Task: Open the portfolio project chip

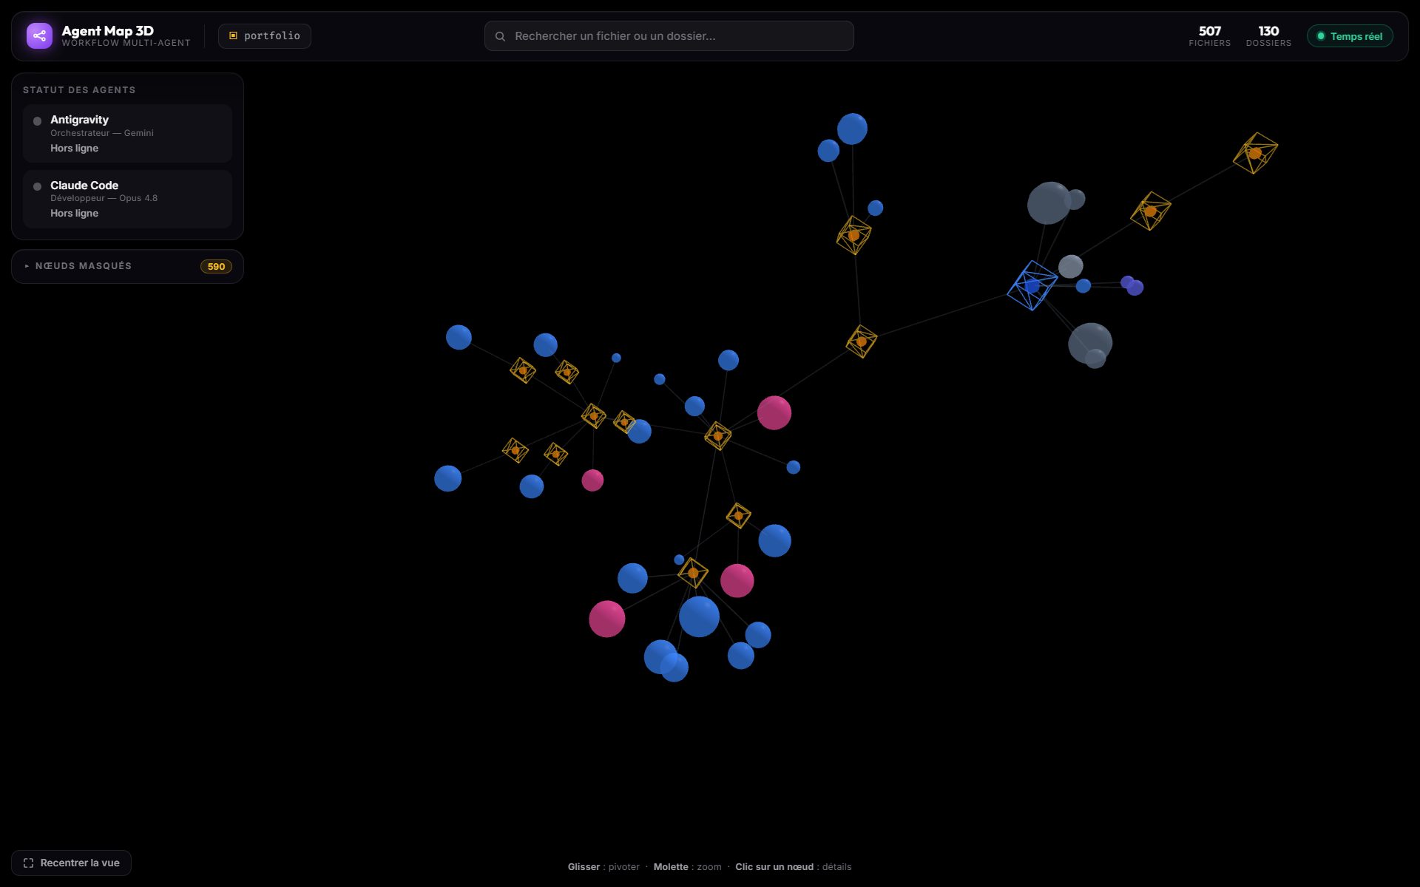Action: [x=264, y=35]
